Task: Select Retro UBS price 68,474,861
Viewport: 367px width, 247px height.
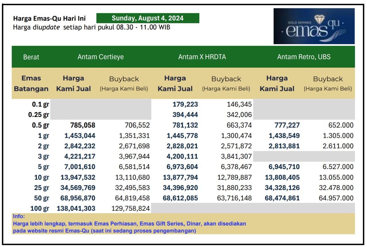Action: (x=282, y=198)
